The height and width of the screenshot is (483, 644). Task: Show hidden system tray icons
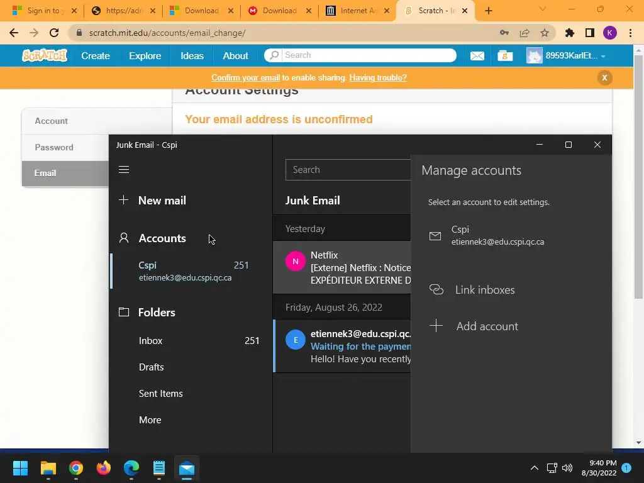535,468
